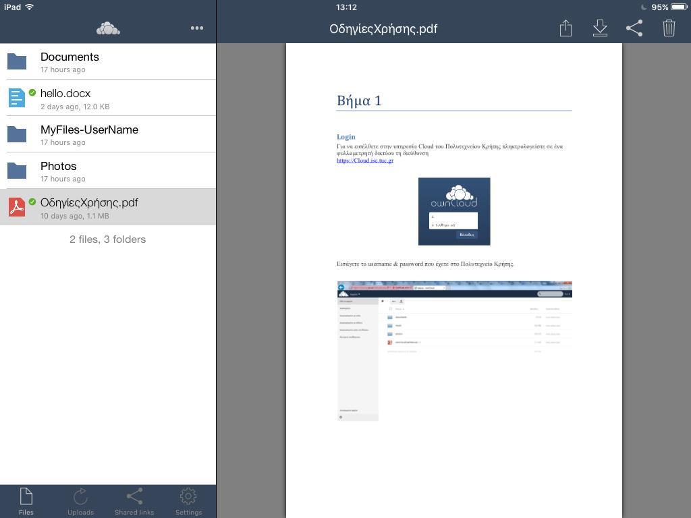Tap the Βήμα 1 heading

pyautogui.click(x=359, y=100)
